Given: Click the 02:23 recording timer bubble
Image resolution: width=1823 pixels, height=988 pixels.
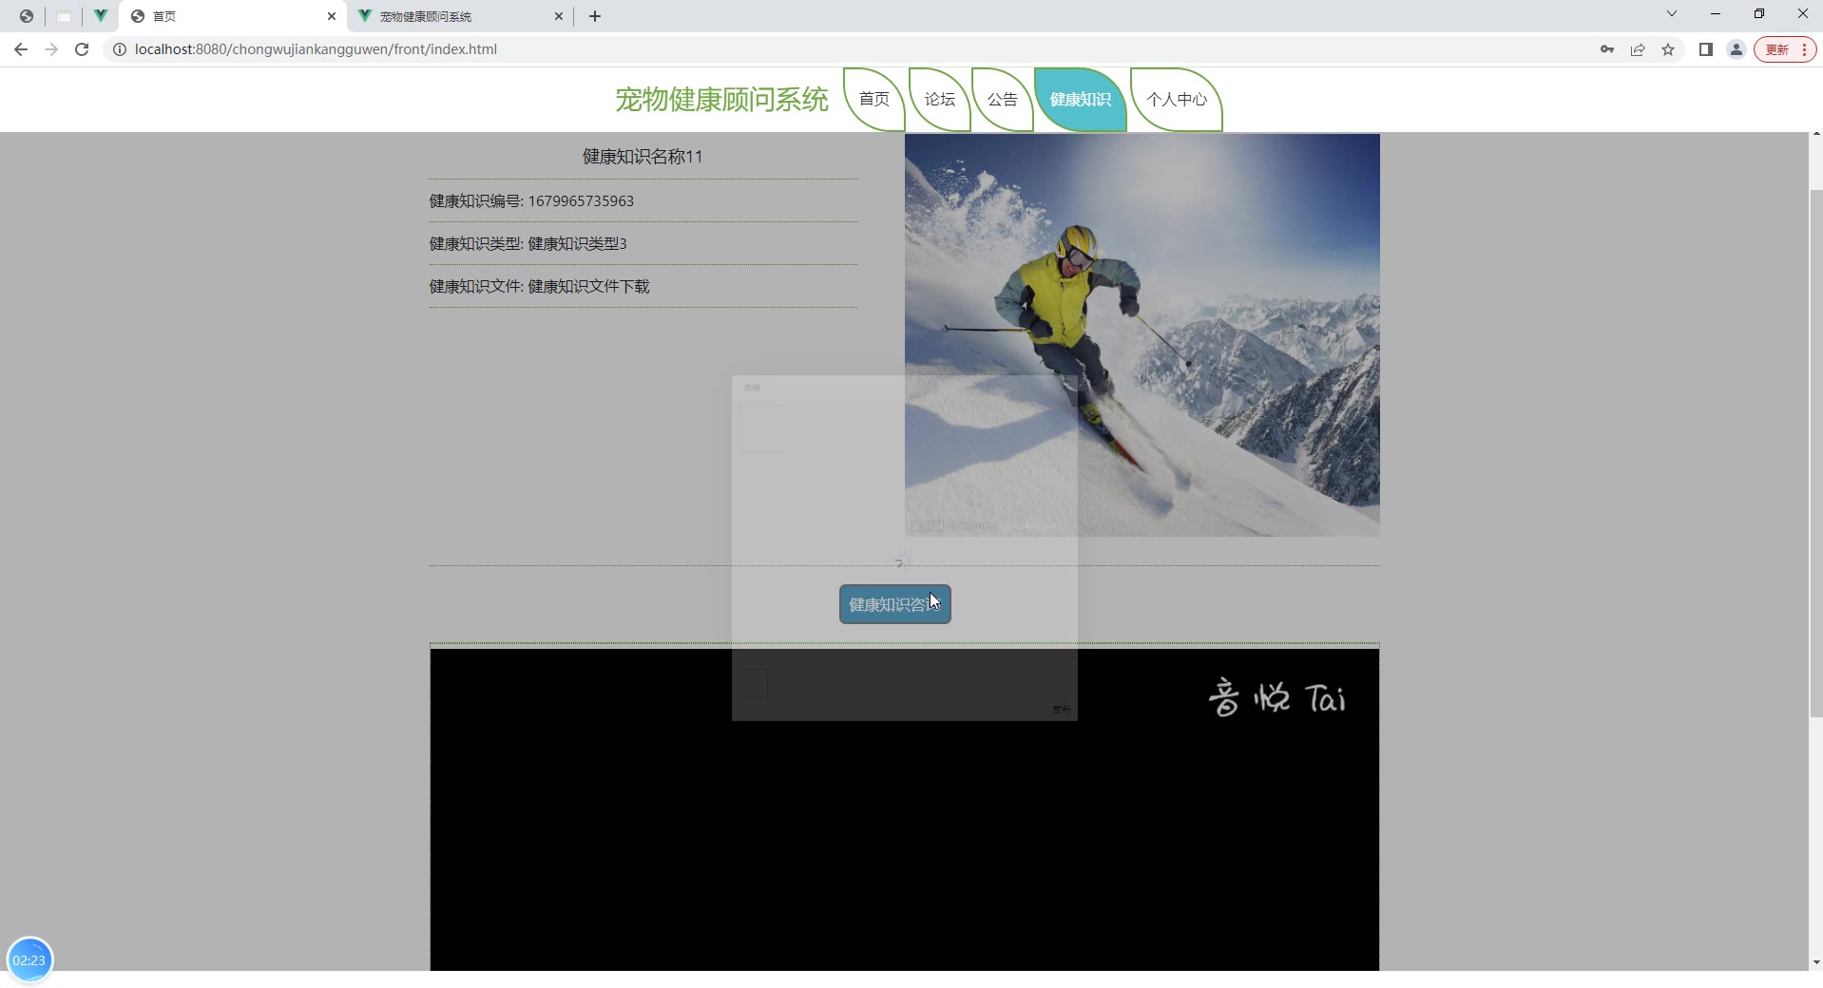Looking at the screenshot, I should [x=29, y=959].
